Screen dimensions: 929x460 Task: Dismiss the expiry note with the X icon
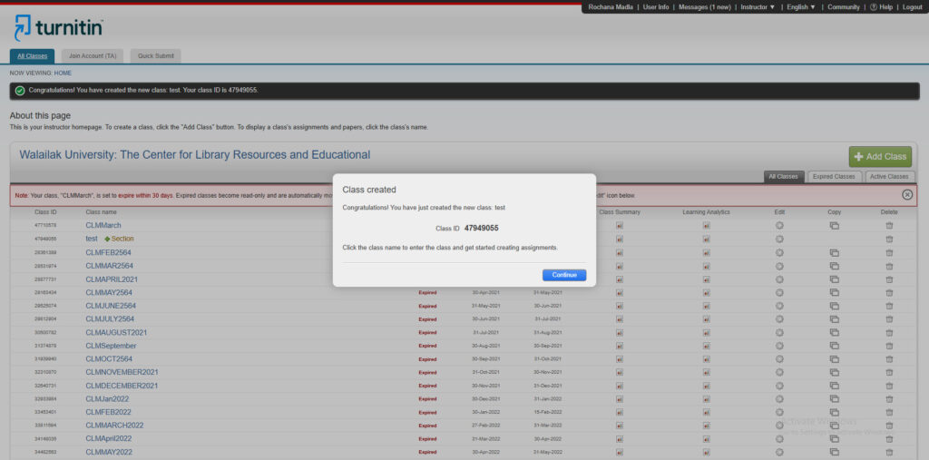[907, 195]
